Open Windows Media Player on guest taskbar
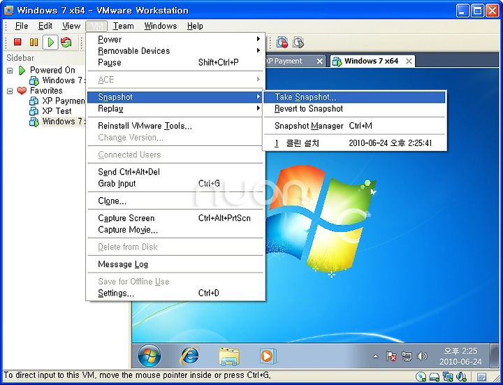The width and height of the screenshot is (503, 385). tap(268, 356)
